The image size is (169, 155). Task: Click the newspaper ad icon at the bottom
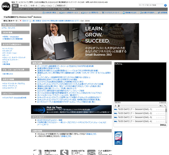tap(37, 152)
